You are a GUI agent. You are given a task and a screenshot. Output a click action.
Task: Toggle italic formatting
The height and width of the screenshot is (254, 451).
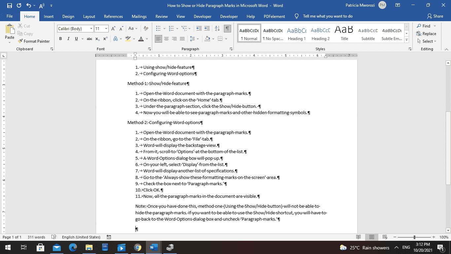[68, 39]
